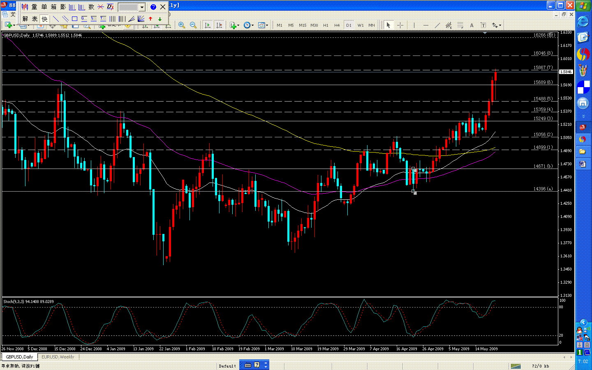Screen dimensions: 592x370
Task: Switch to M30 timeframe
Action: pyautogui.click(x=314, y=25)
